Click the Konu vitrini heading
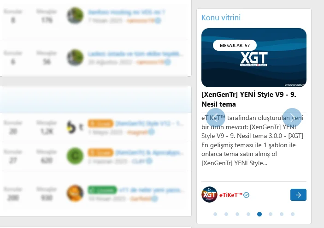The height and width of the screenshot is (228, 324). (221, 18)
